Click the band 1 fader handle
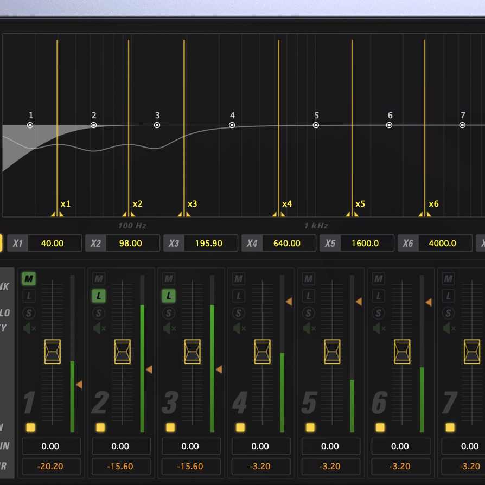 coord(52,352)
